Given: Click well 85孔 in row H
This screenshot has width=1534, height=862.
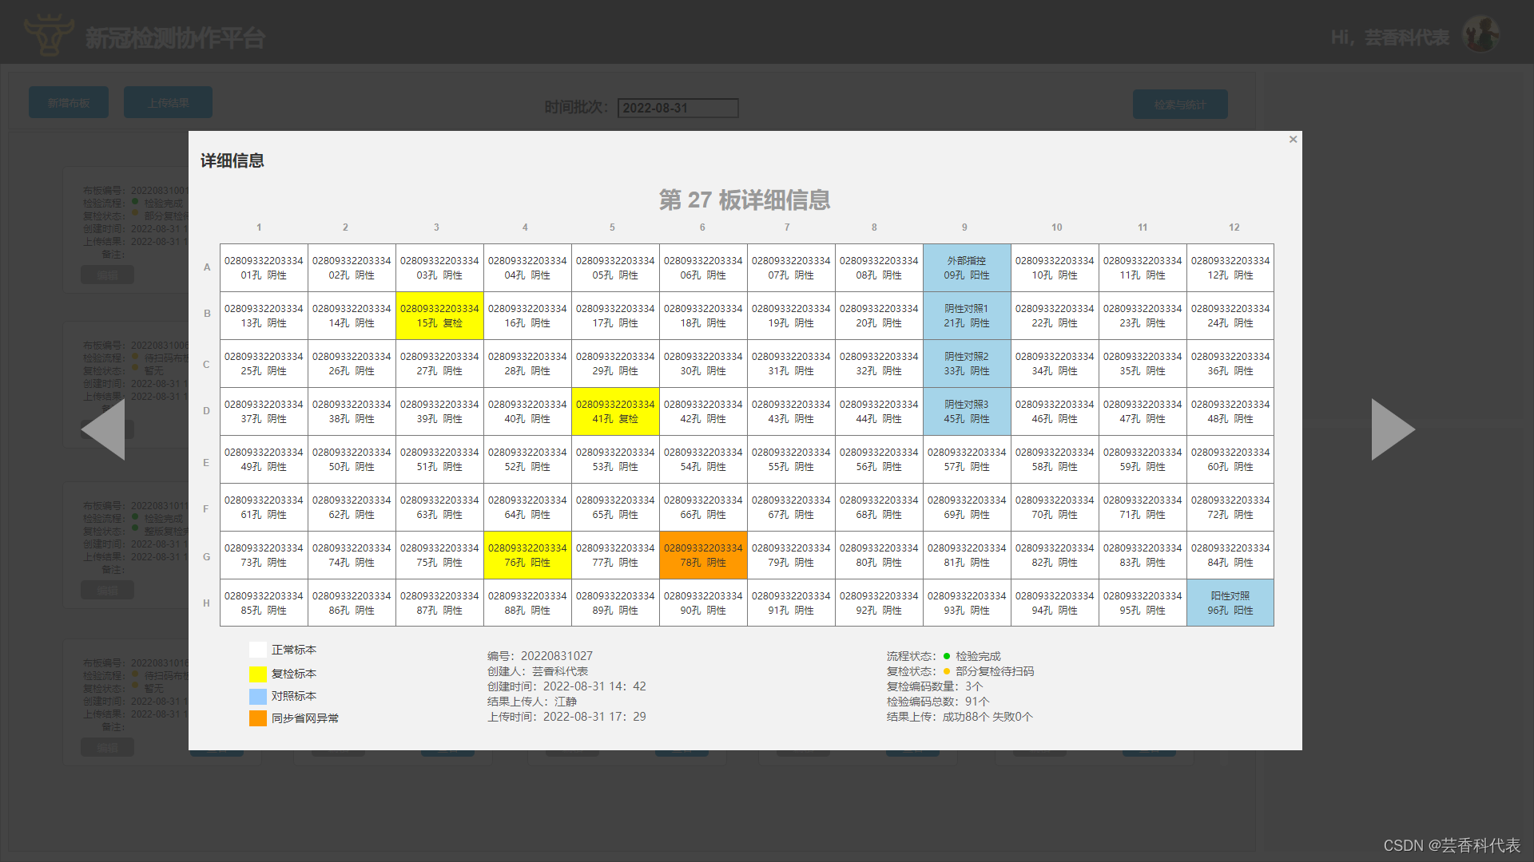Looking at the screenshot, I should 264,603.
